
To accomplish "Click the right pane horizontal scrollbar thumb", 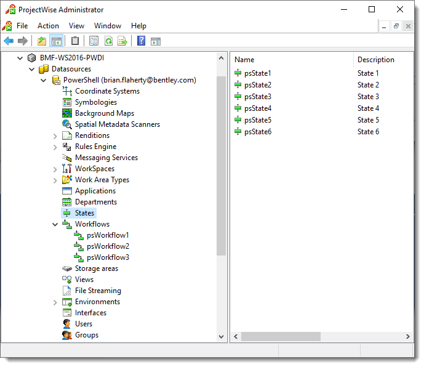I will tap(281, 337).
